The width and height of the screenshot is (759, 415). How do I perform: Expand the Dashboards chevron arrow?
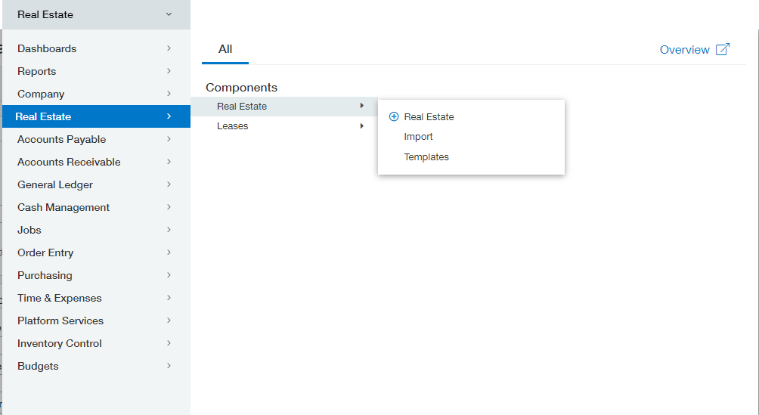169,48
